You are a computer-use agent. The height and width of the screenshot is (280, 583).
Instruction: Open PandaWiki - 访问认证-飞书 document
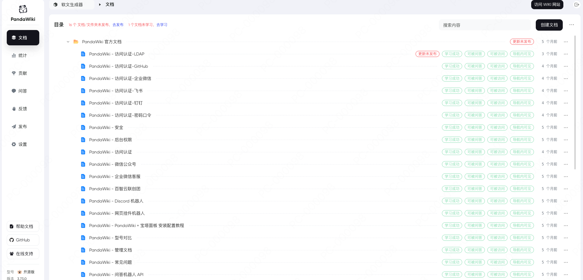pyautogui.click(x=116, y=91)
